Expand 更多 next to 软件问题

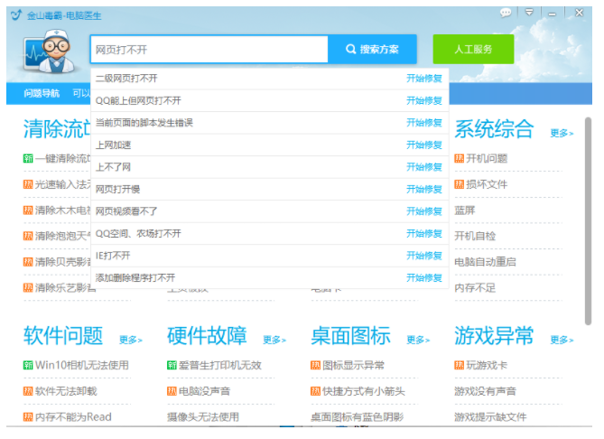(x=130, y=340)
